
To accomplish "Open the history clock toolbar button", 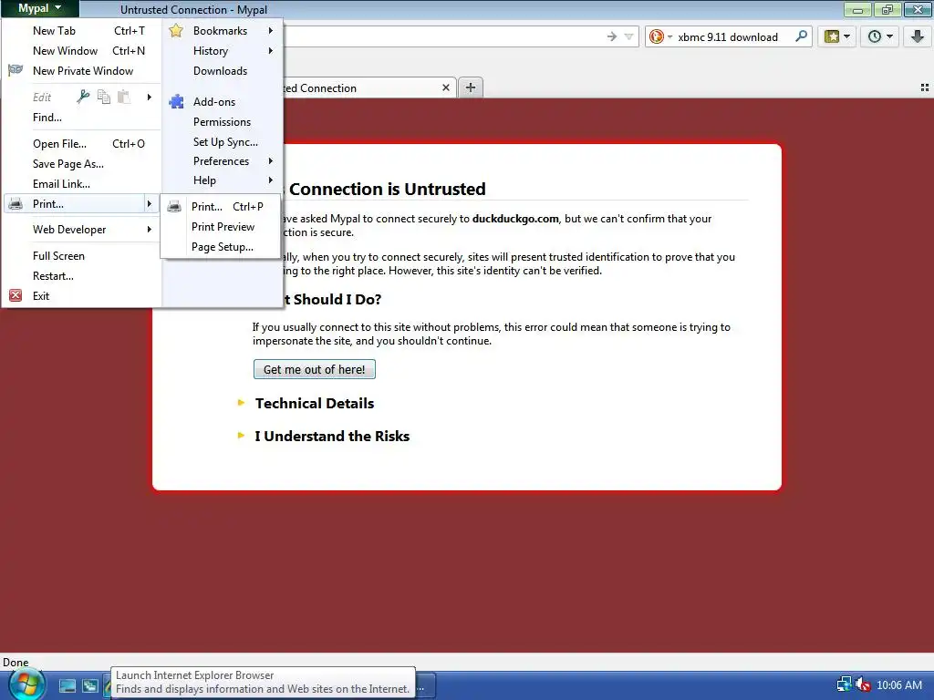I will pos(880,36).
